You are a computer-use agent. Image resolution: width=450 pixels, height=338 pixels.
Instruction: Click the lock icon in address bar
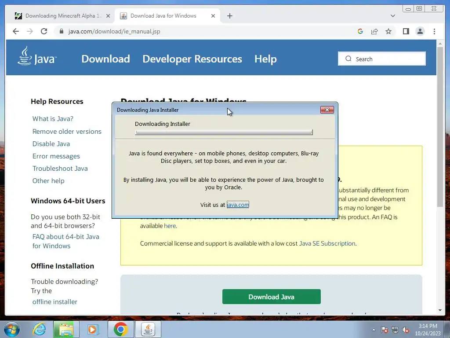pos(61,31)
